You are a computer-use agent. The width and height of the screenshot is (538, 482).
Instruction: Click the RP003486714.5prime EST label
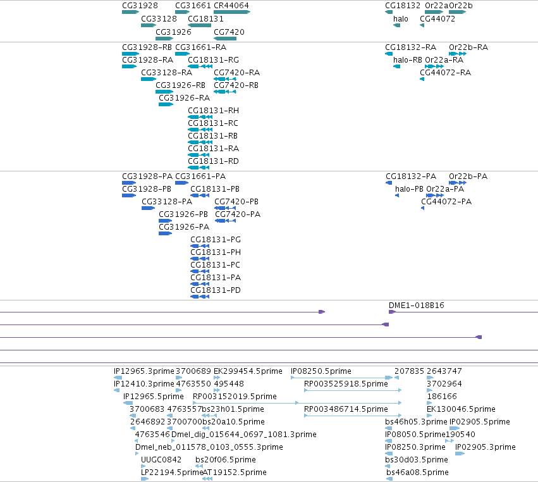[x=346, y=409]
